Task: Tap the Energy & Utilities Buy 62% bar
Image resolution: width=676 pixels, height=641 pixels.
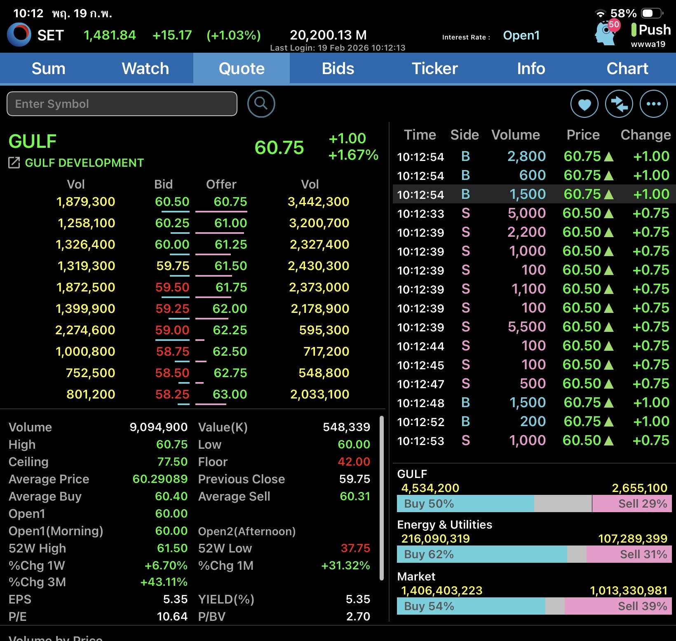Action: 482,554
